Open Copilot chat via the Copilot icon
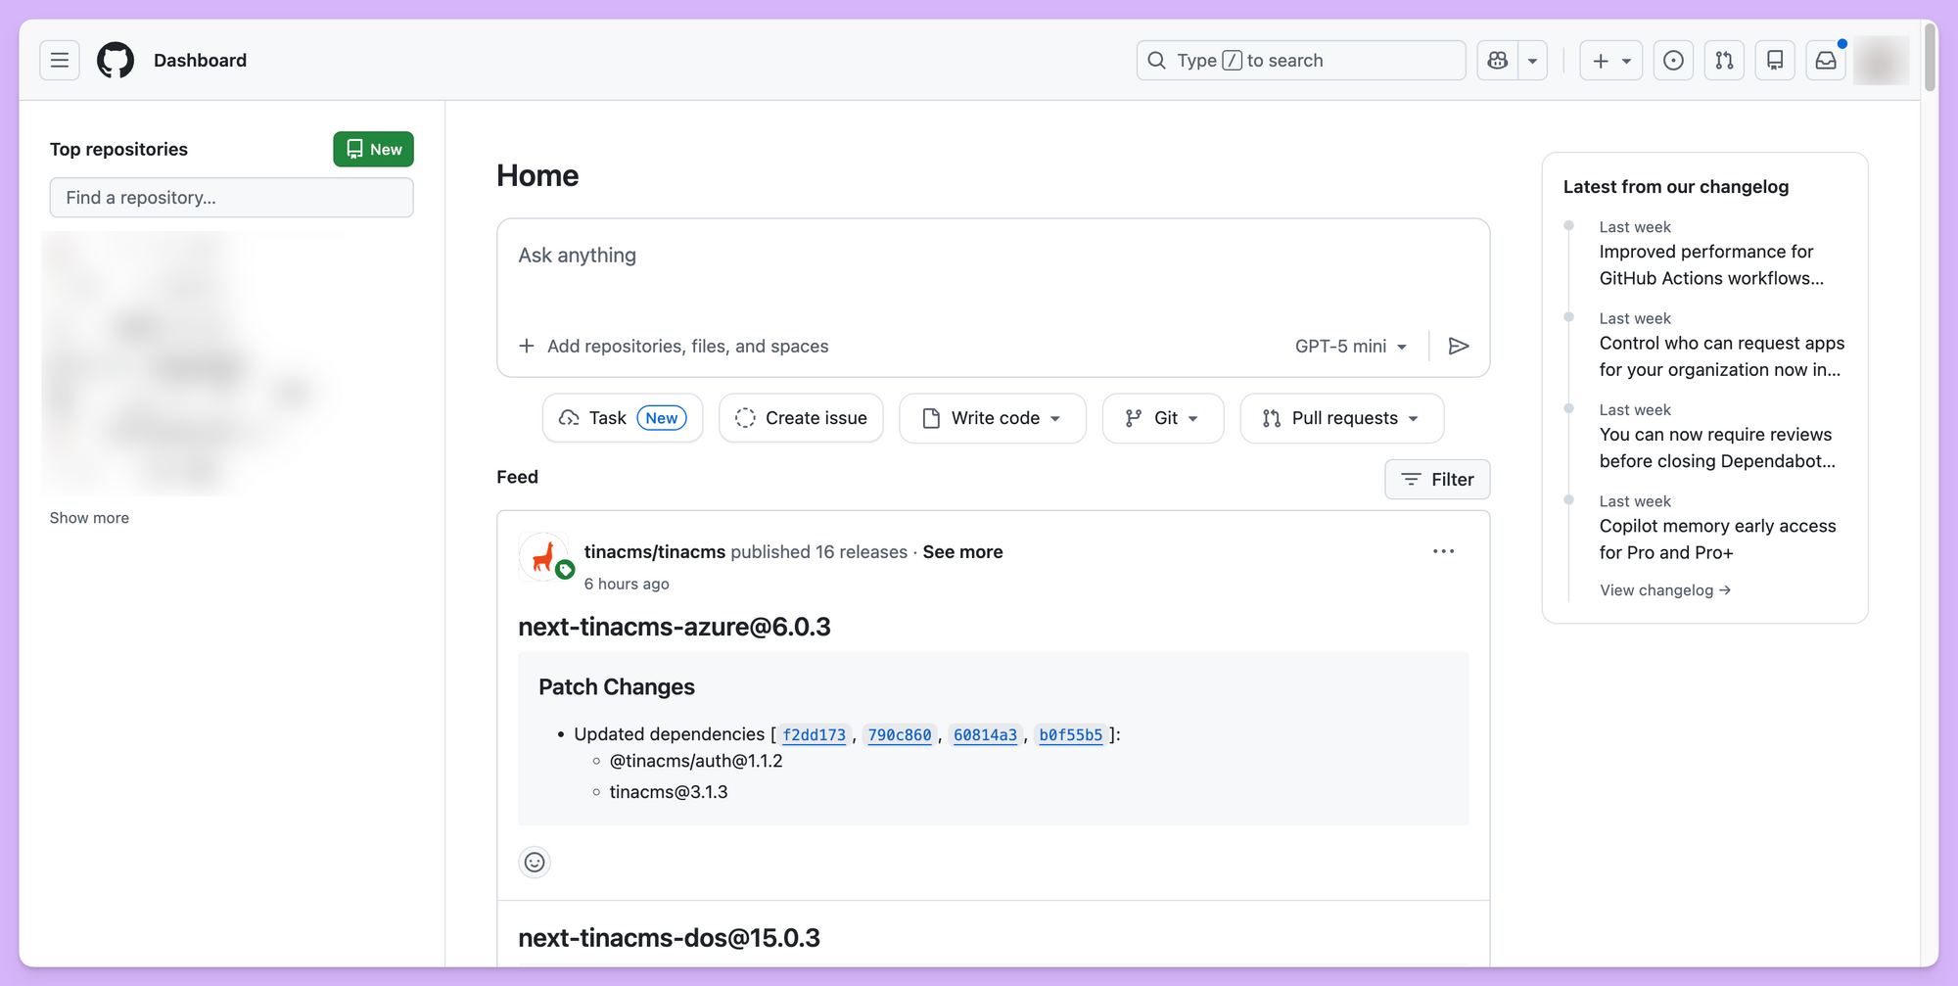Viewport: 1958px width, 986px height. tap(1497, 60)
